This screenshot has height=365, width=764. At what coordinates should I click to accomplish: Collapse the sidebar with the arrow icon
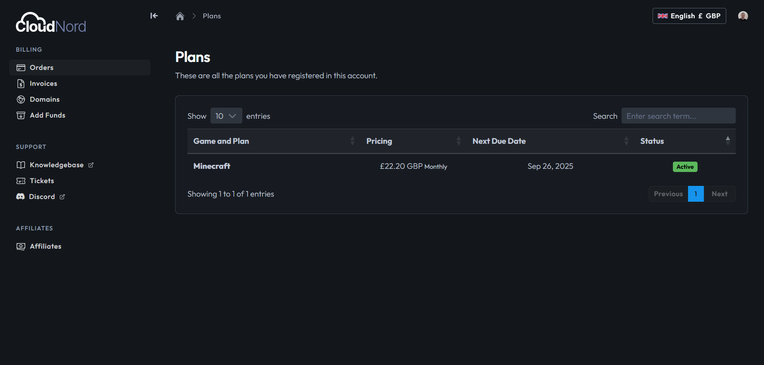(x=154, y=16)
